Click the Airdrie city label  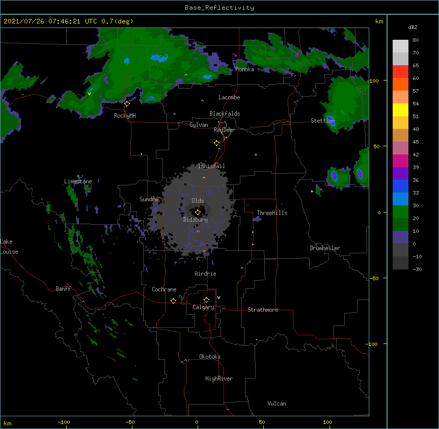[x=206, y=274]
